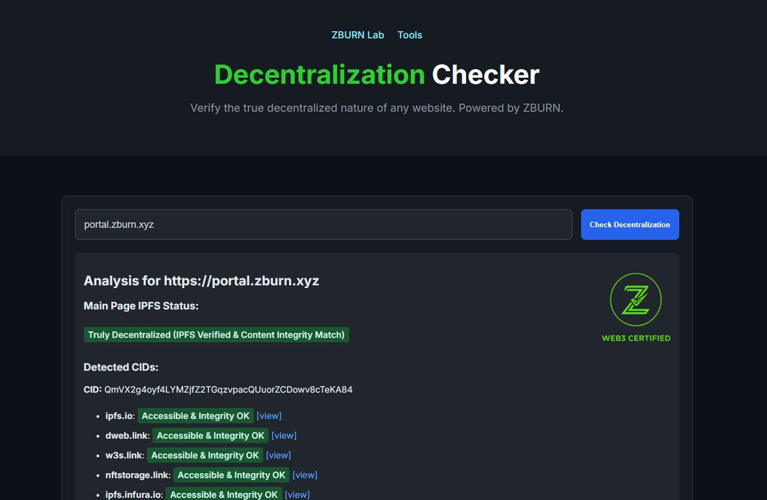
Task: Open the [view] link for nftstorage.link
Action: point(305,475)
